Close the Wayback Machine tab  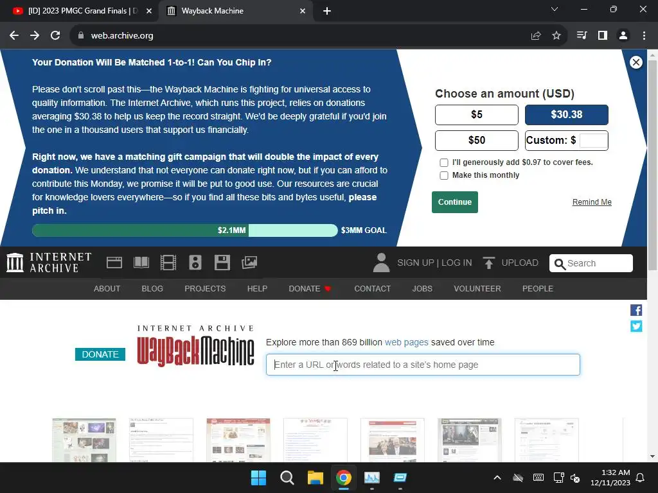coord(303,11)
